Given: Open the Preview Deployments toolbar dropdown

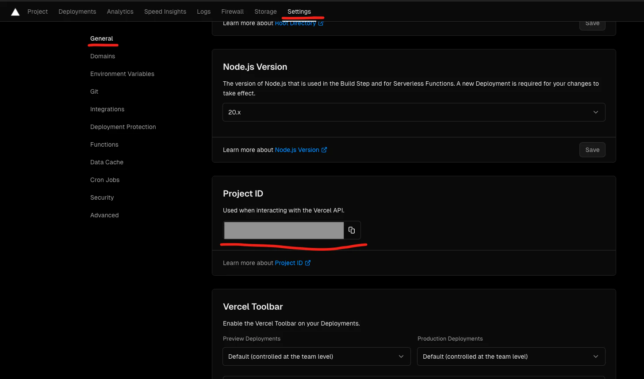Looking at the screenshot, I should [316, 356].
